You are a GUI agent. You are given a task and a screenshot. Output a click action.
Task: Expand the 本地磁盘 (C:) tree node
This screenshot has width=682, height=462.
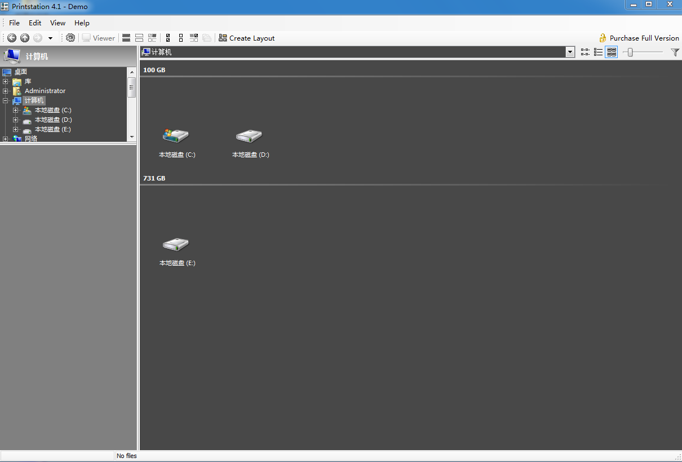(x=15, y=110)
